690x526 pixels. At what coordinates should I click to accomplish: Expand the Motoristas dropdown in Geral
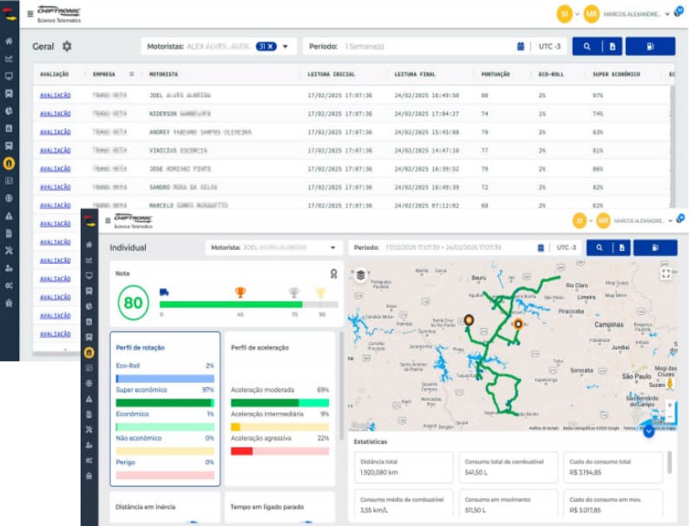click(x=285, y=46)
